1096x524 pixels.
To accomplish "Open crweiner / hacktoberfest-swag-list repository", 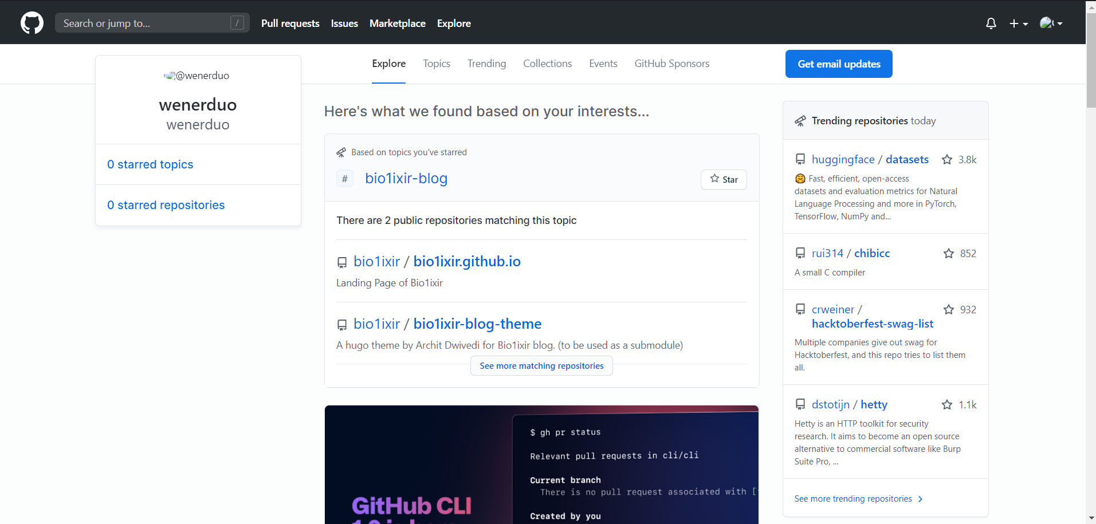I will [x=873, y=317].
